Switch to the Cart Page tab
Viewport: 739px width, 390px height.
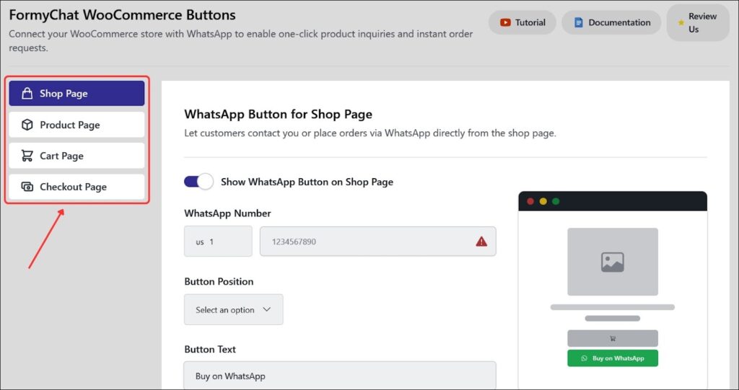[76, 156]
